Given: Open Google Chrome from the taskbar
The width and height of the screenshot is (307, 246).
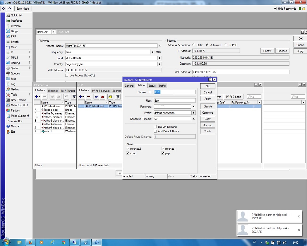Looking at the screenshot, I should click(63, 243).
